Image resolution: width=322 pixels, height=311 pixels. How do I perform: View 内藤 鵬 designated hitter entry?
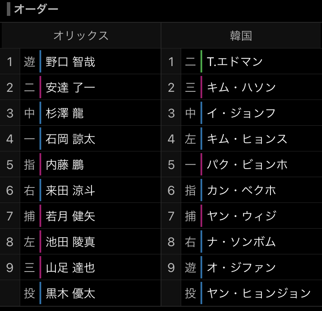click(64, 165)
